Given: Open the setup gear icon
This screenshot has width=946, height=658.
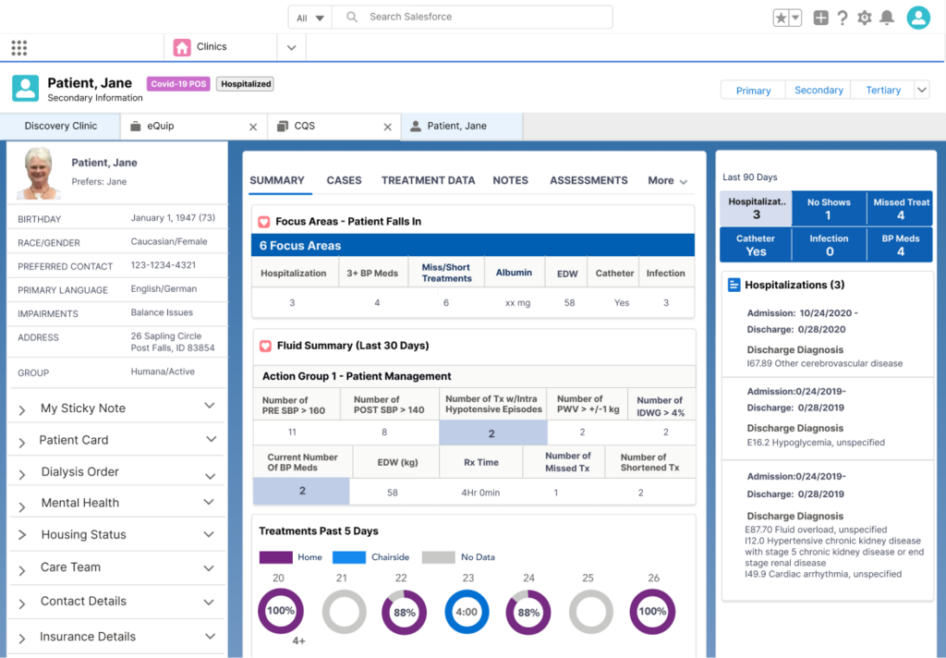Looking at the screenshot, I should tap(865, 18).
